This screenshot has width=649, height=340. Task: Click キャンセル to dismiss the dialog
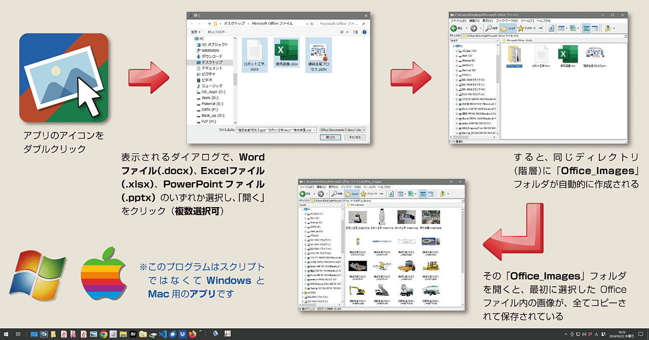353,137
